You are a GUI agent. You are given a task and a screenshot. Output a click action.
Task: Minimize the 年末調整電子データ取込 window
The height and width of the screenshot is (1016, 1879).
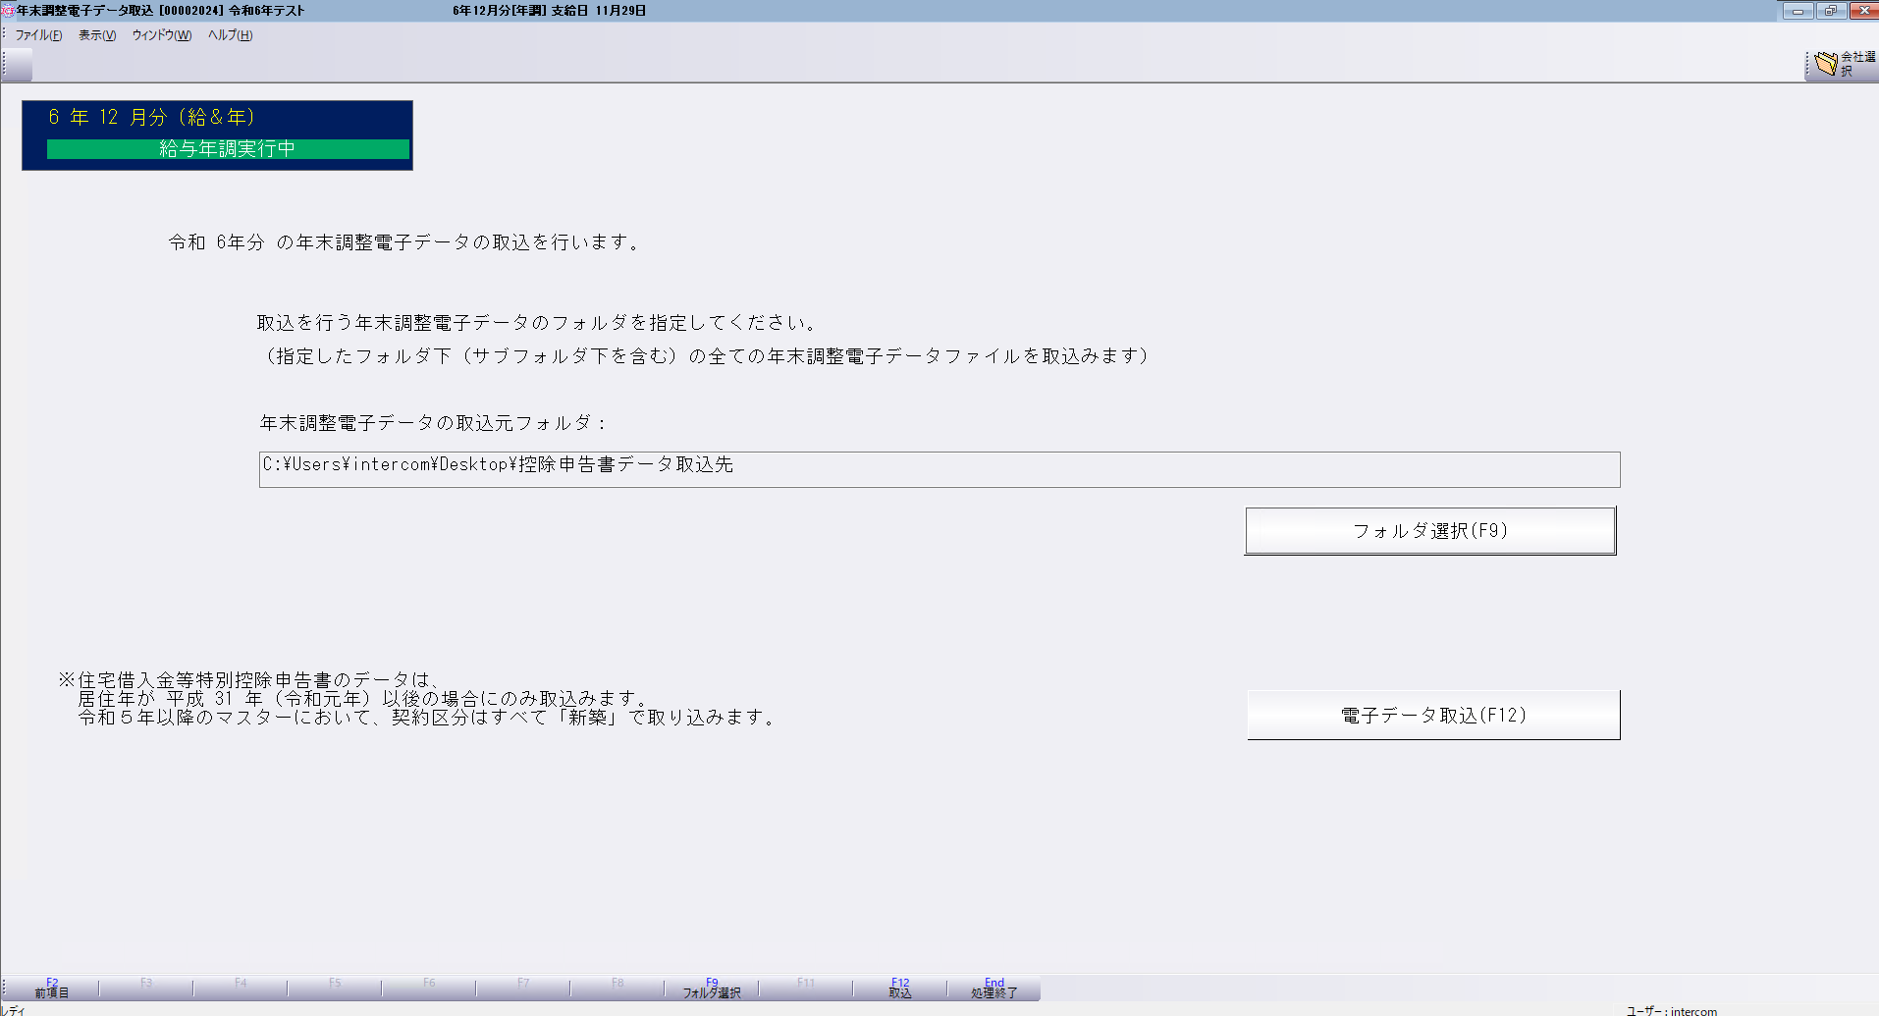(x=1798, y=11)
